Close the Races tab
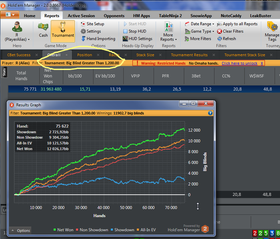This screenshot has width=280, height=239. coord(126,55)
